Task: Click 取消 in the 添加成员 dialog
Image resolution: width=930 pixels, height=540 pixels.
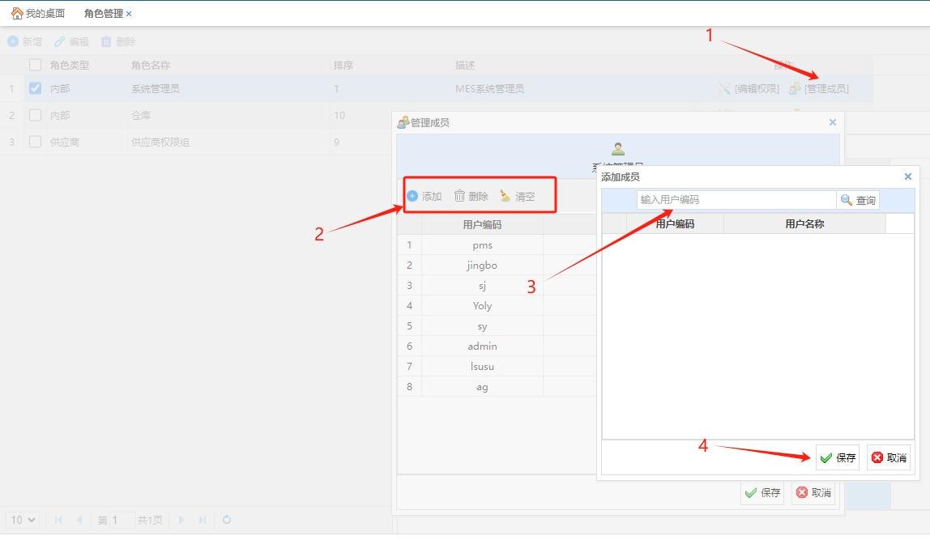Action: pyautogui.click(x=889, y=457)
